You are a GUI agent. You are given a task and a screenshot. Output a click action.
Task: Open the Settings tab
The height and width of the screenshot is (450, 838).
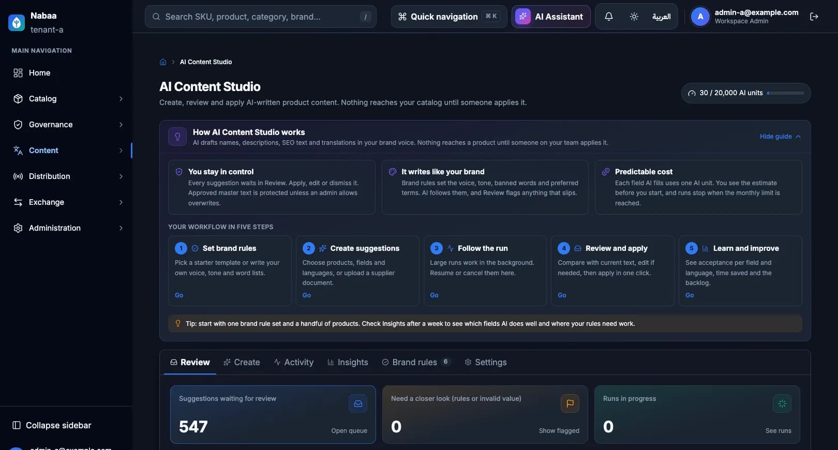click(x=486, y=362)
